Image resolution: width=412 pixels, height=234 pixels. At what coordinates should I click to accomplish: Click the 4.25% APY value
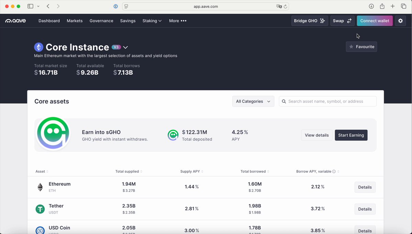click(240, 132)
